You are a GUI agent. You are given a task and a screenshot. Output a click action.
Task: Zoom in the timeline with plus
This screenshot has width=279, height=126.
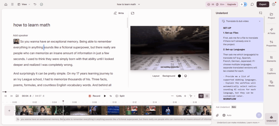pos(185,96)
